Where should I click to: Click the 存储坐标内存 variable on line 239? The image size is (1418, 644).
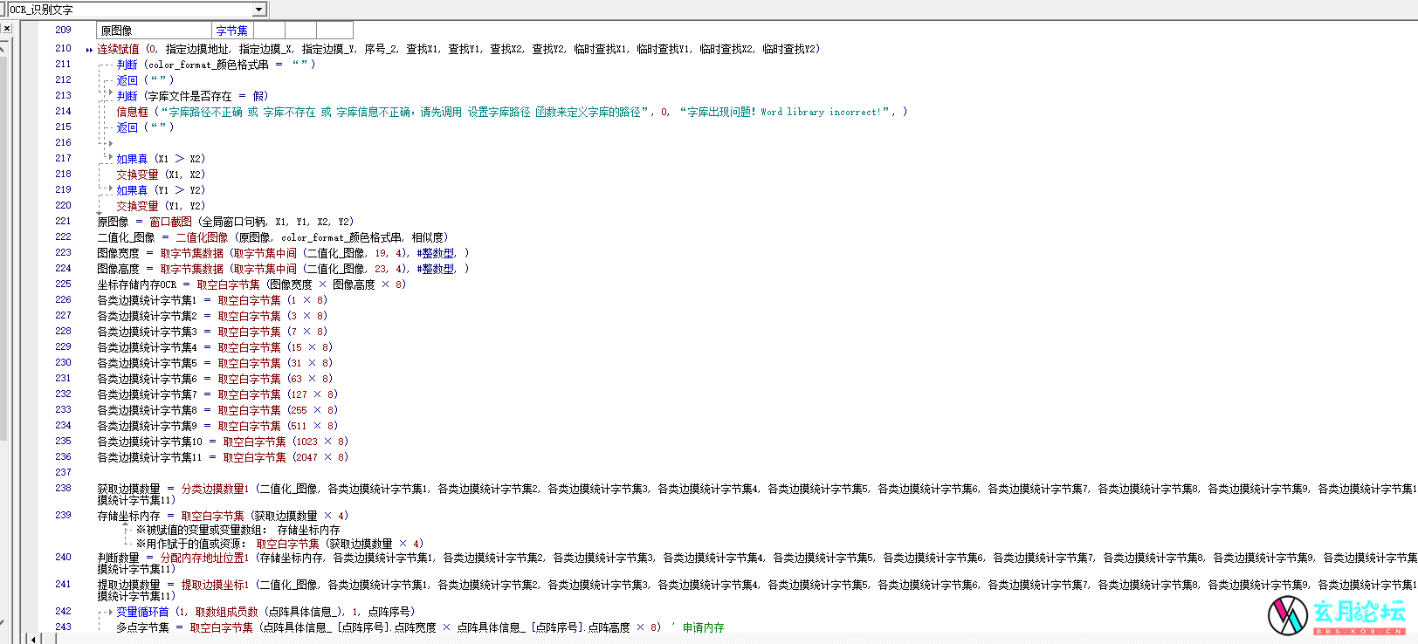pyautogui.click(x=128, y=516)
